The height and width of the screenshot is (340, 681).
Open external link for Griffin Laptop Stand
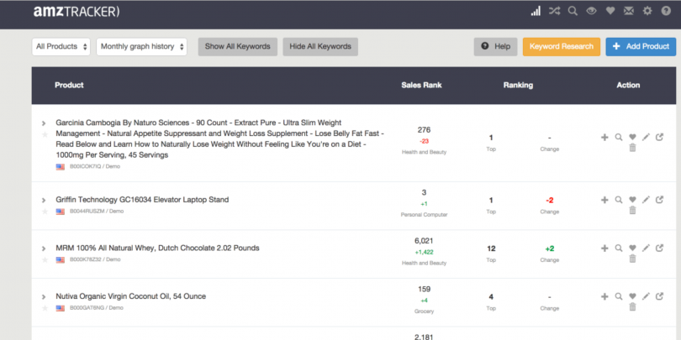click(x=659, y=200)
